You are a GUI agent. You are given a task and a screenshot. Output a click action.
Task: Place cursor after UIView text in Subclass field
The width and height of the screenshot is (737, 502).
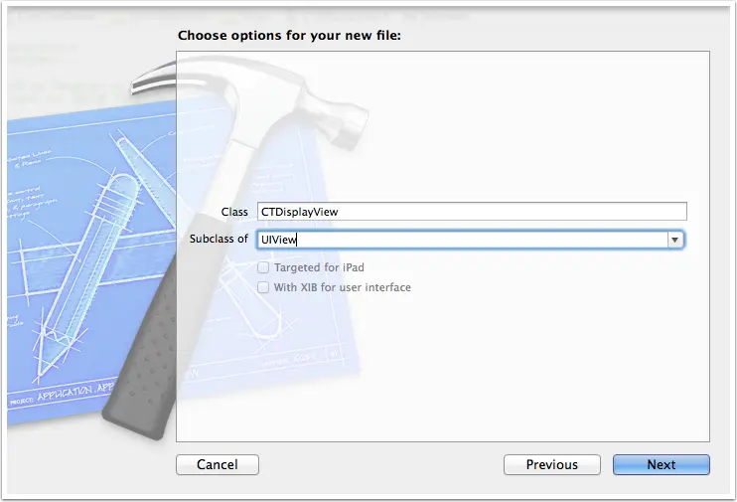coord(297,240)
